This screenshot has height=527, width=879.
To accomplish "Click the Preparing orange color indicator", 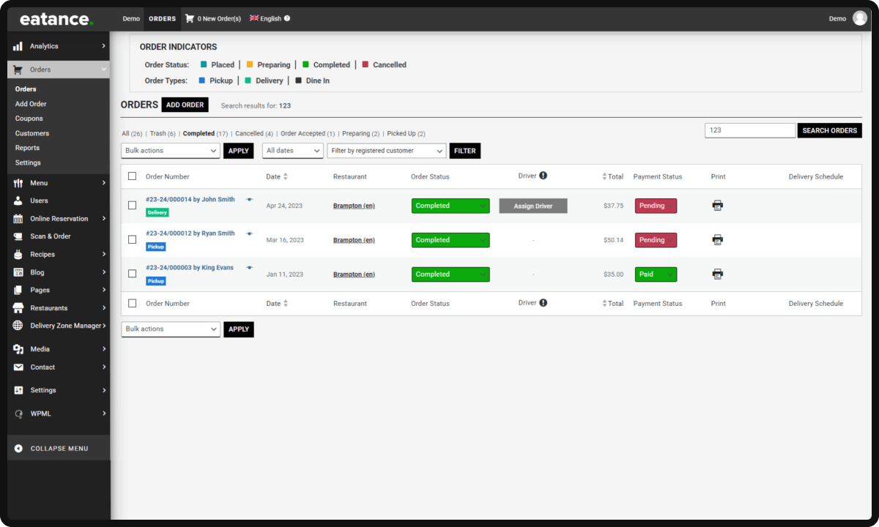I will (x=250, y=64).
